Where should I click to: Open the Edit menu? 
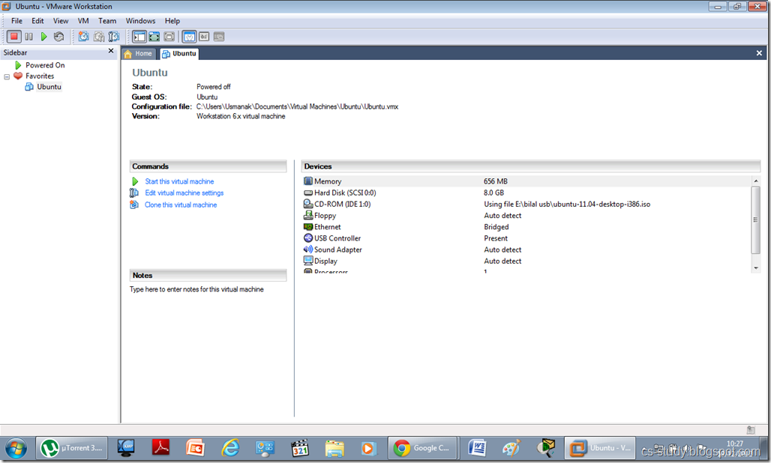point(37,21)
